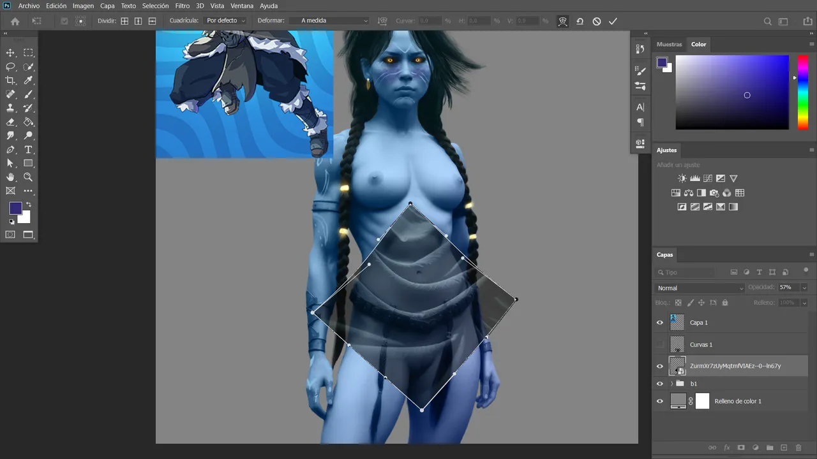Commit the transform with the checkmark
817x459 pixels.
pyautogui.click(x=613, y=21)
